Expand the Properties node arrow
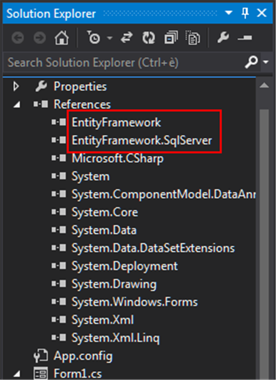Screen dimensions: 276x380 coord(16,86)
